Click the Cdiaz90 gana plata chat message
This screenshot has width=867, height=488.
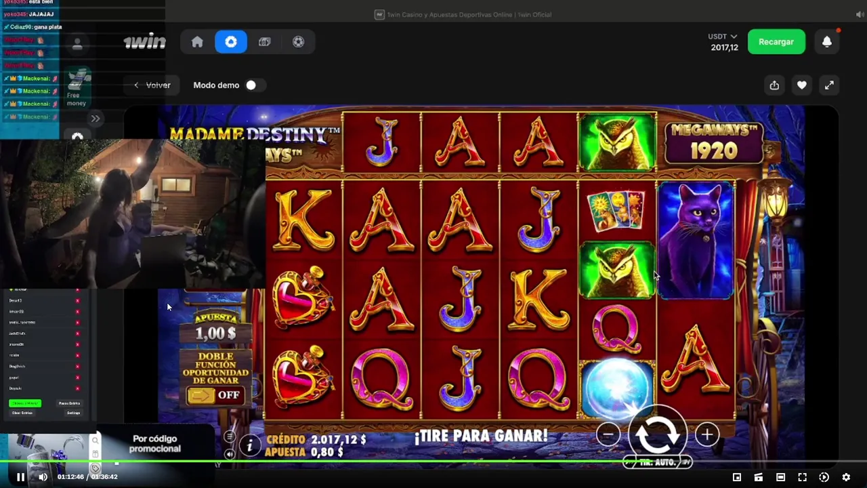tap(33, 27)
